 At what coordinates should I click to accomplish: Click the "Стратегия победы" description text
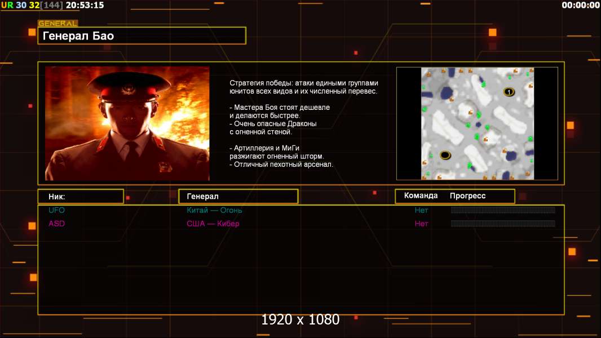point(304,87)
